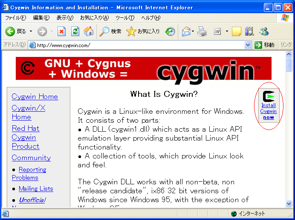
Task: Open the ツール(T) menu
Action: [125, 18]
